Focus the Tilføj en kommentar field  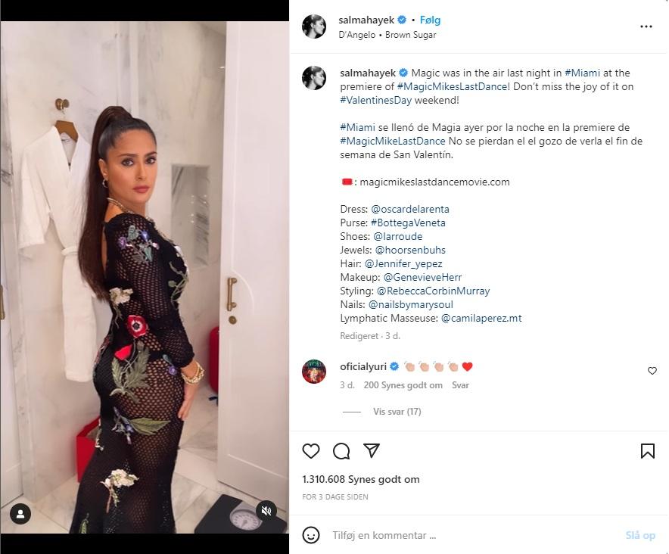pos(473,535)
